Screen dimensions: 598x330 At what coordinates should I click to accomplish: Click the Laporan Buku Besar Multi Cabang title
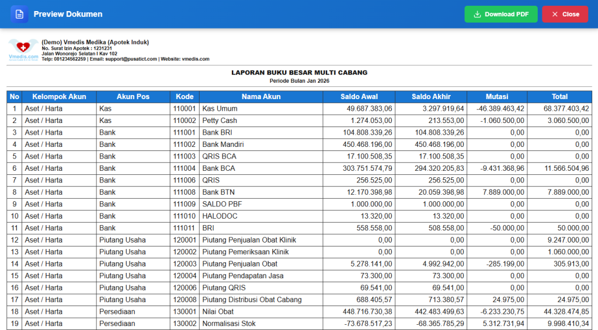pyautogui.click(x=300, y=73)
